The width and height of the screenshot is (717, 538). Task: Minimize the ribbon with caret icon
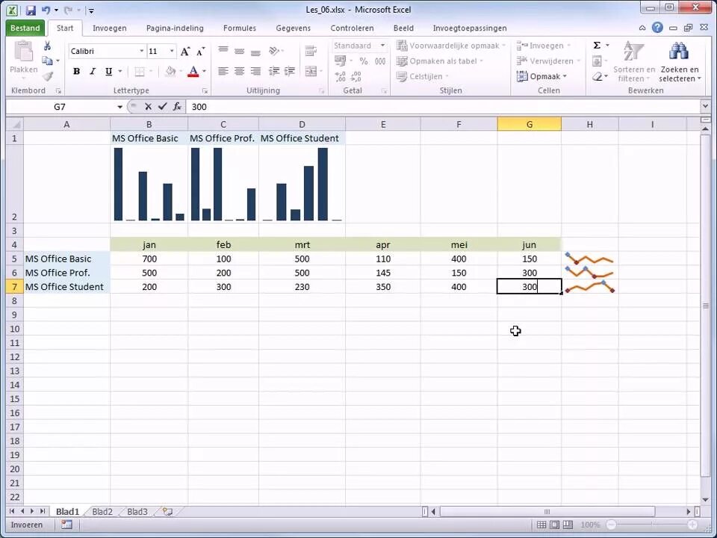[642, 28]
